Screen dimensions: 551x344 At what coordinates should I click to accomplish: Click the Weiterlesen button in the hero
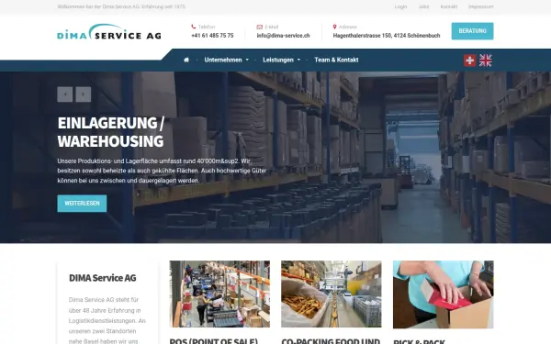(82, 204)
